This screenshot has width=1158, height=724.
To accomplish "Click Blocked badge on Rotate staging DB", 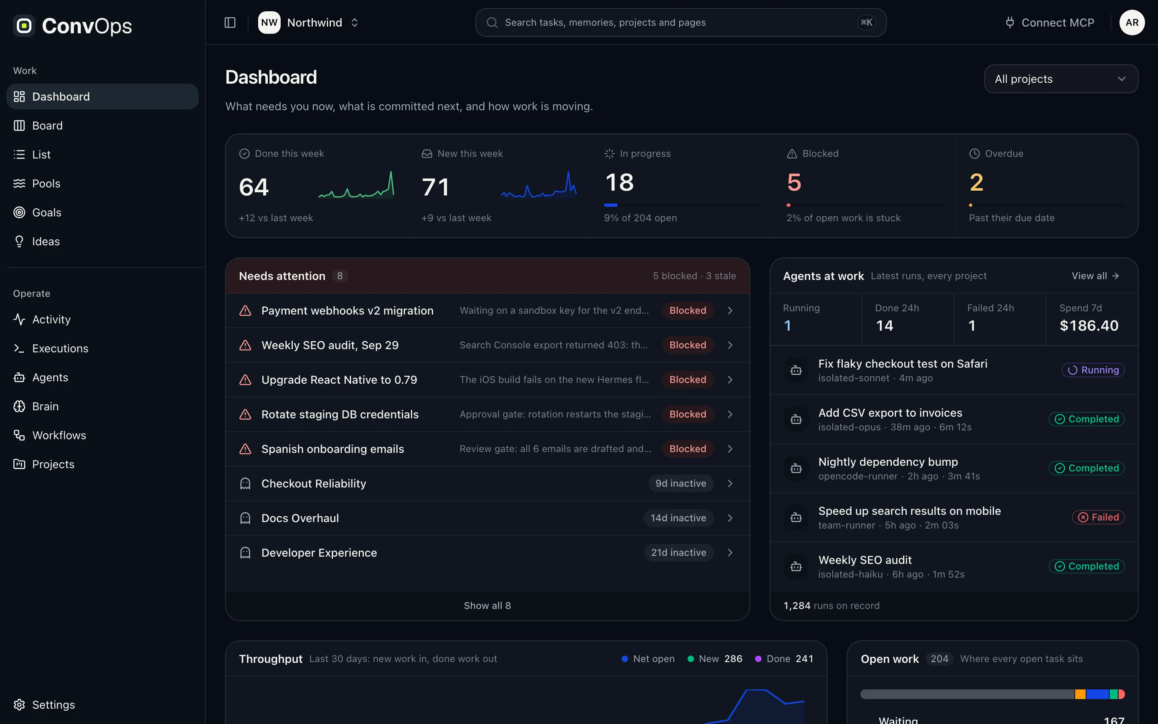I will [688, 414].
